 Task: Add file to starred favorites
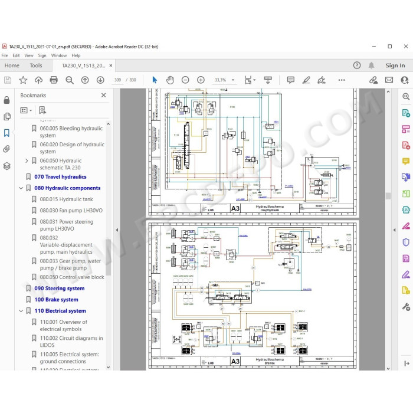point(23,80)
